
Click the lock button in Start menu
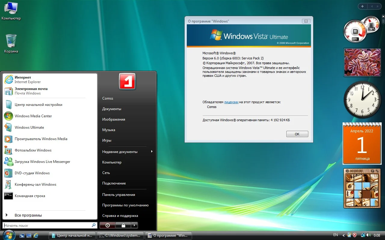(x=123, y=225)
